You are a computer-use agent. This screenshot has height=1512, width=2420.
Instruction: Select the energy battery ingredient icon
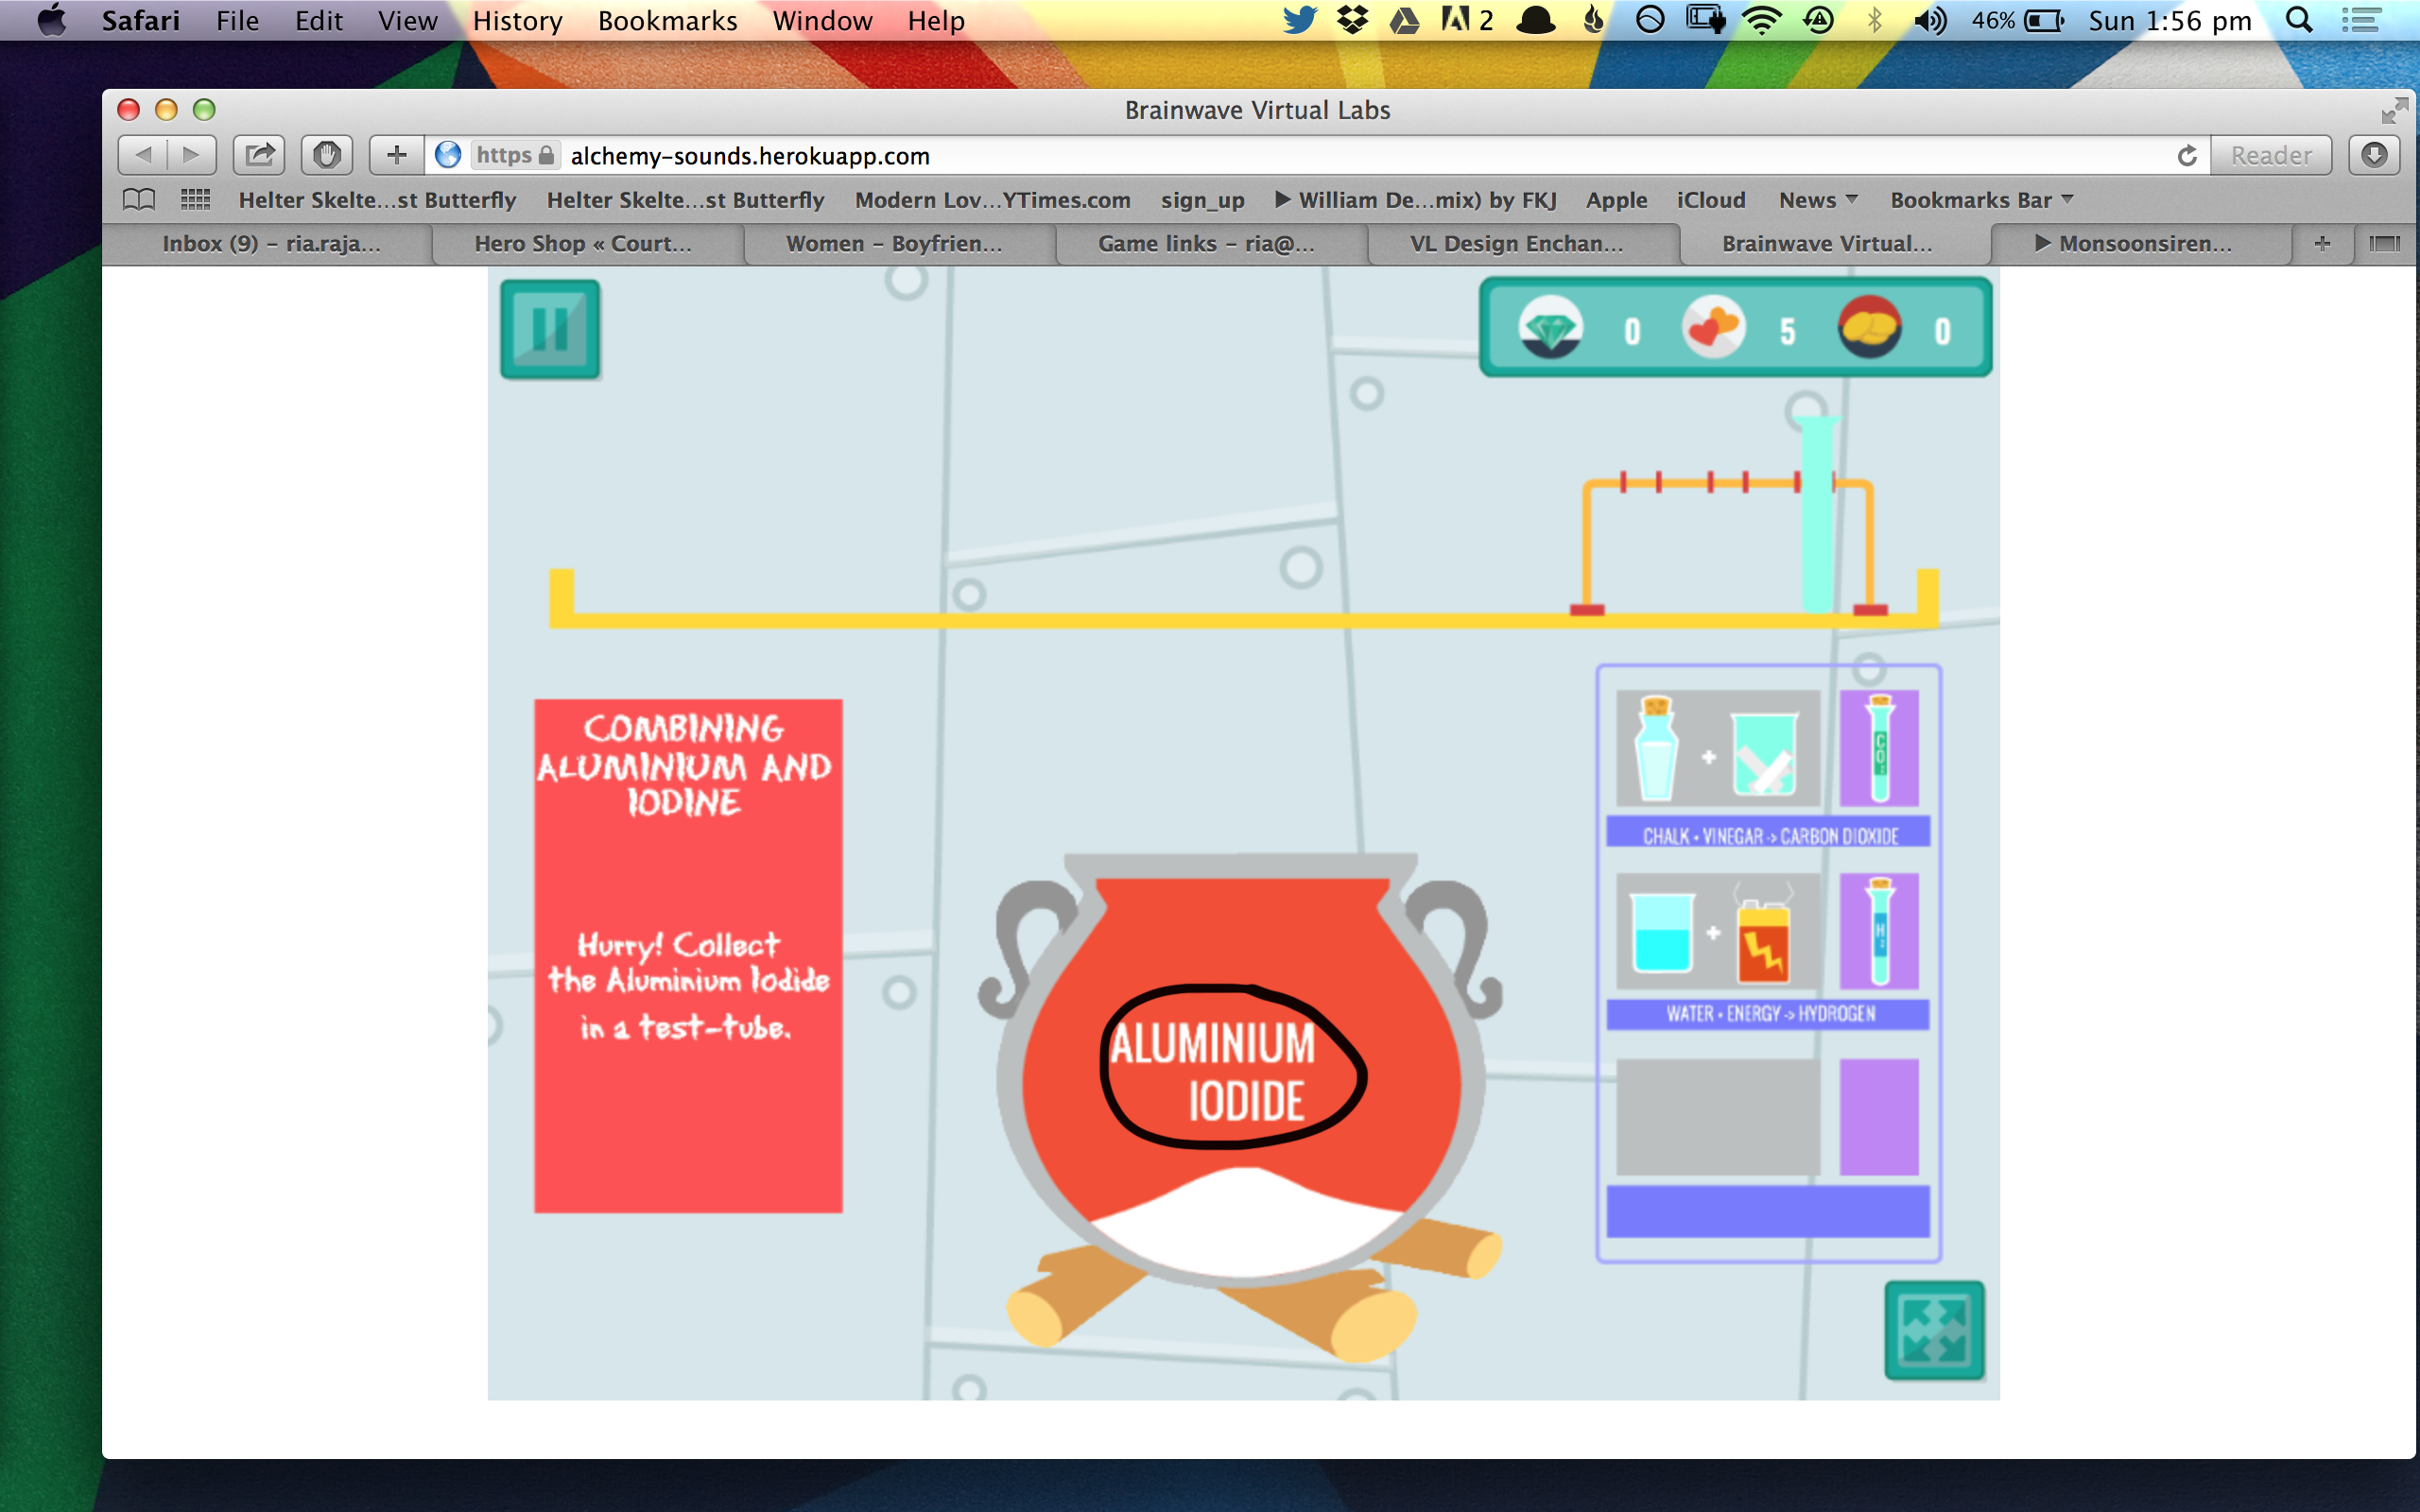tap(1763, 935)
